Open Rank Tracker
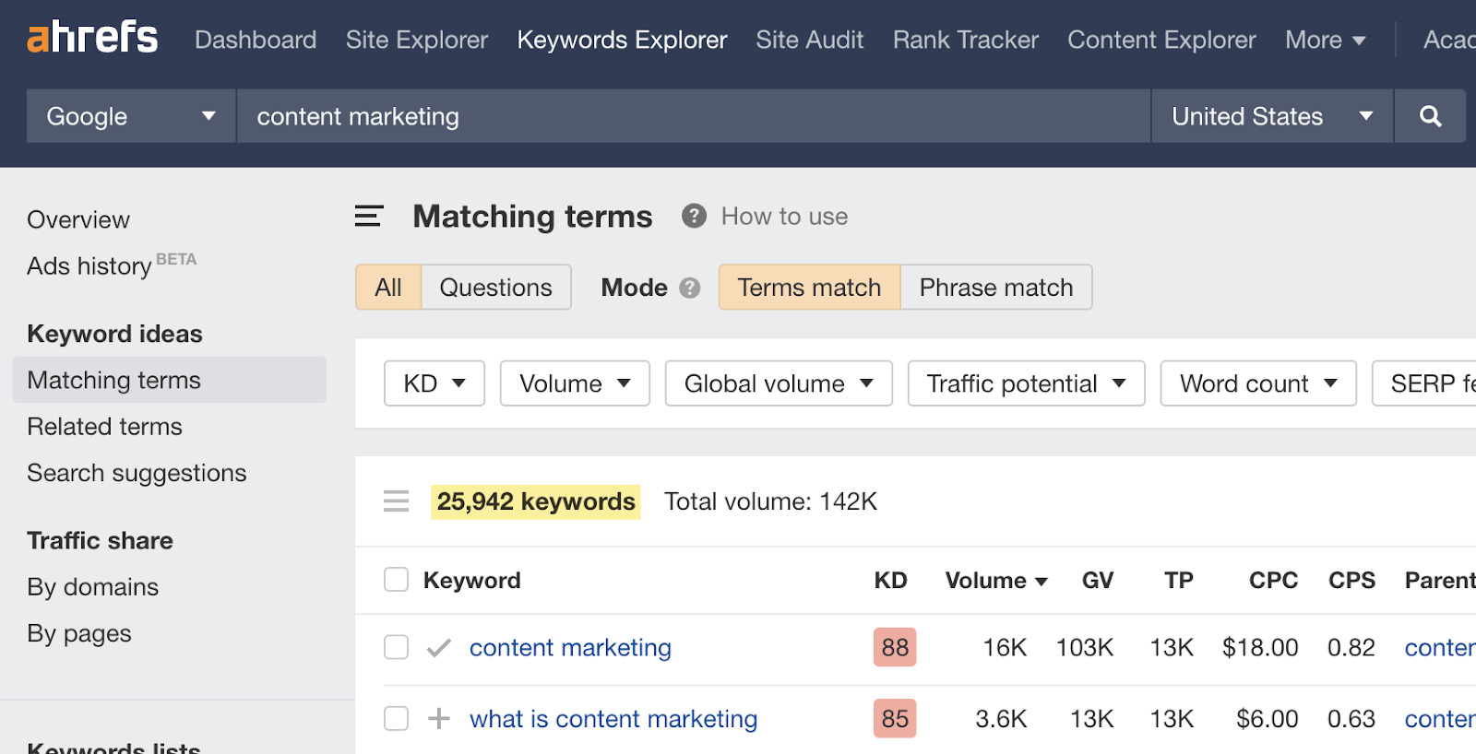Screen dimensions: 1476x754 click(x=966, y=40)
